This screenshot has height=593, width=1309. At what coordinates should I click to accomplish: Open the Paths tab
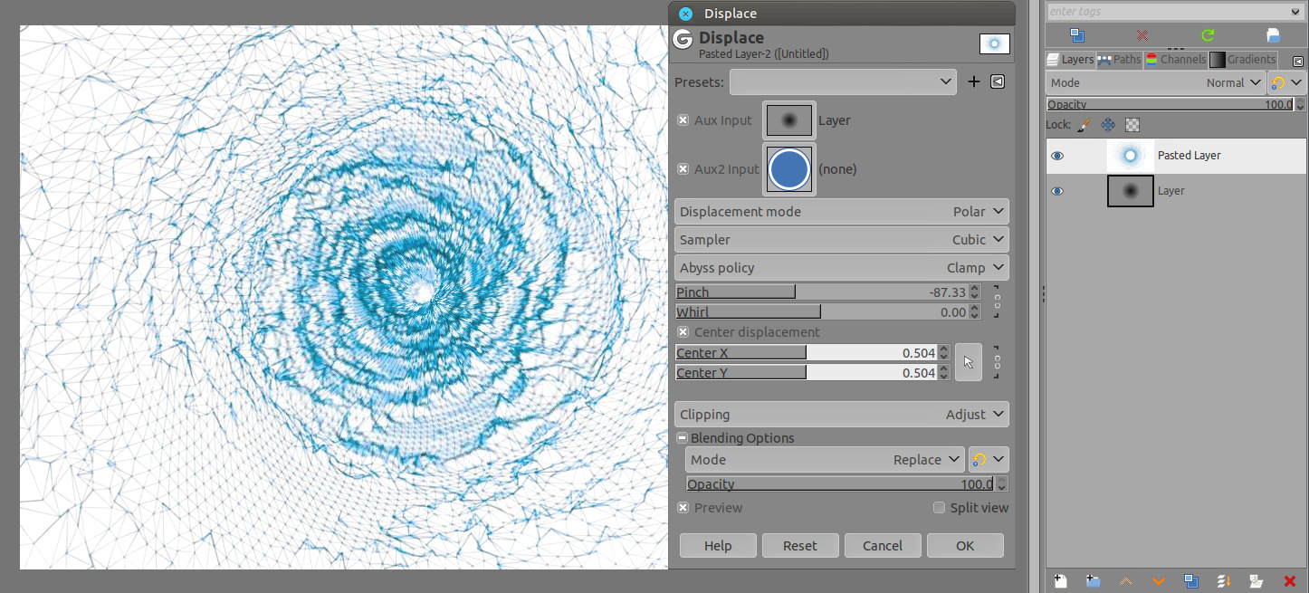tap(1119, 60)
